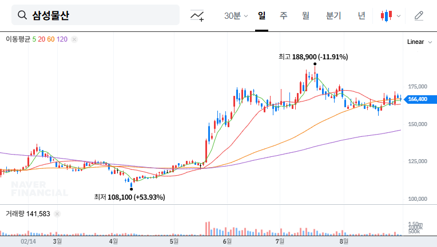Open the candlestick chart type selector
437x247 pixels.
[391, 16]
